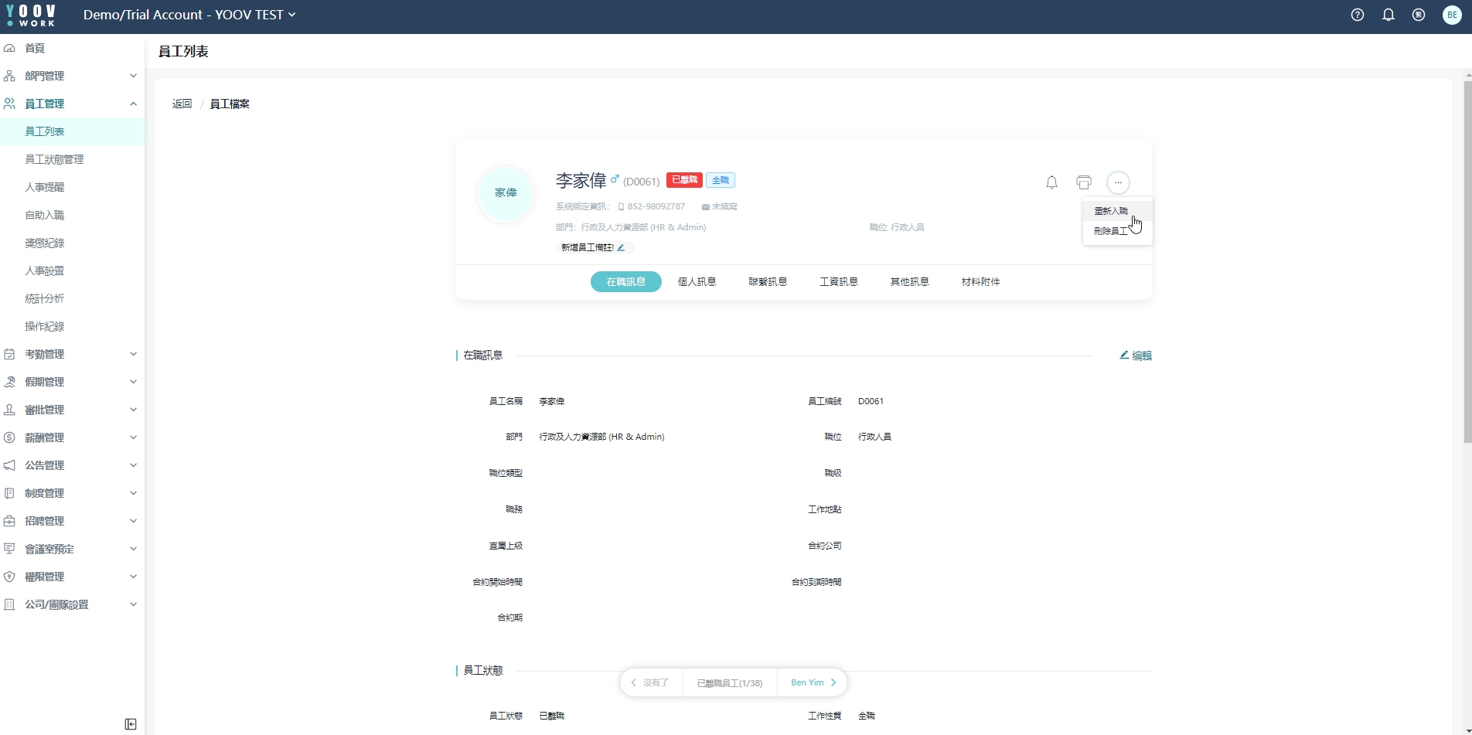Click the BE user avatar
This screenshot has width=1472, height=735.
coord(1452,15)
